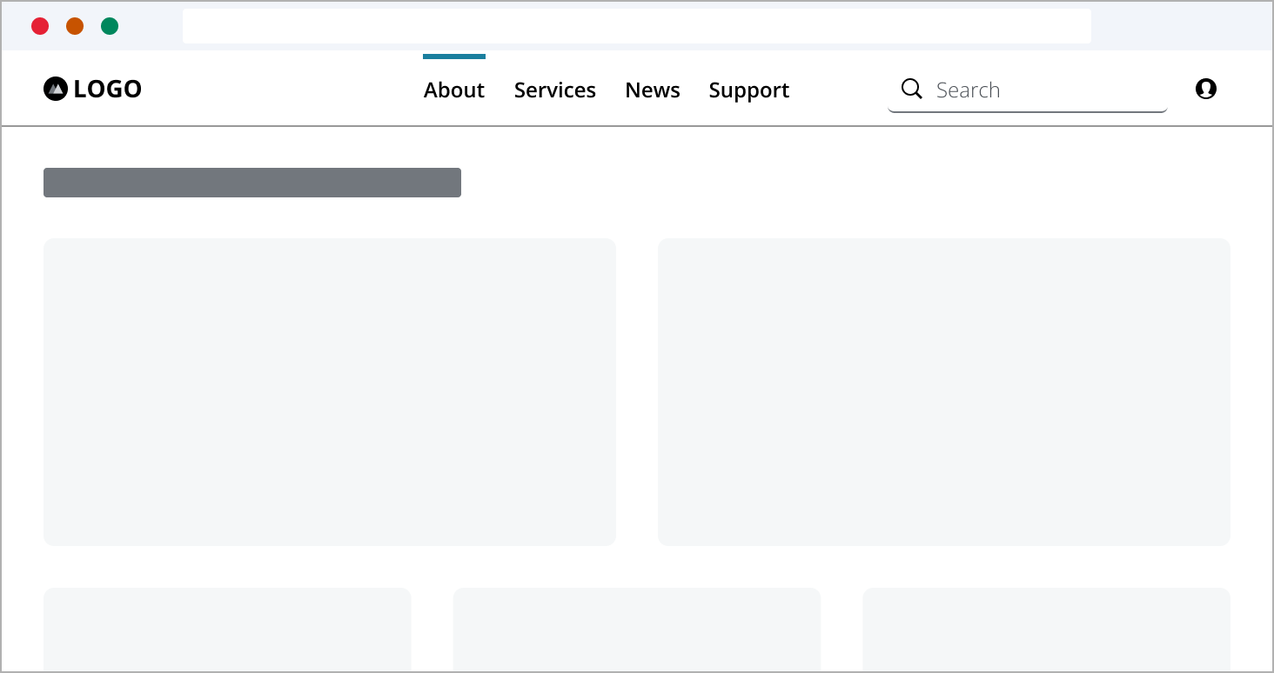Image resolution: width=1274 pixels, height=673 pixels.
Task: Click the LOGO text to go home
Action: (108, 88)
